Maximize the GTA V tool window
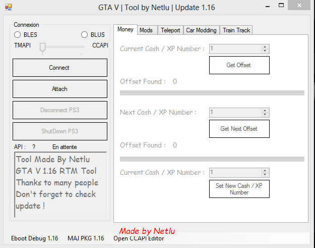The width and height of the screenshot is (315, 248). (281, 5)
